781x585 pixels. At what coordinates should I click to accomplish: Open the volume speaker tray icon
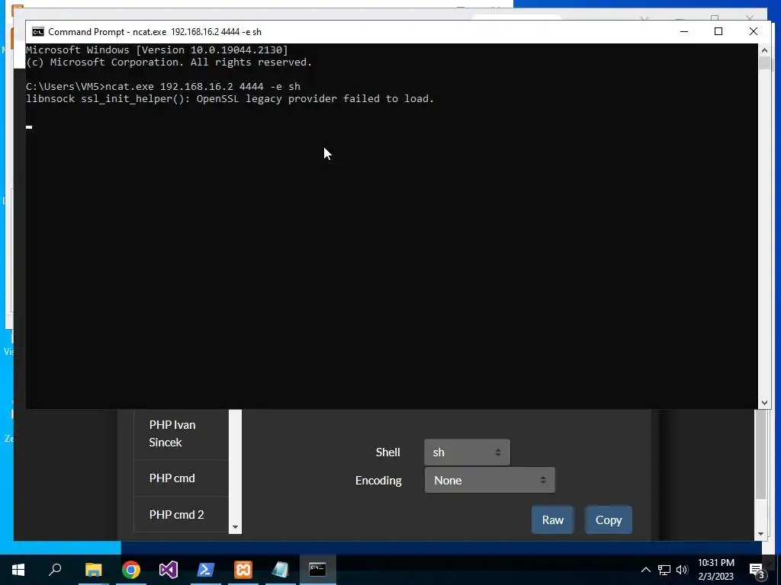point(682,570)
